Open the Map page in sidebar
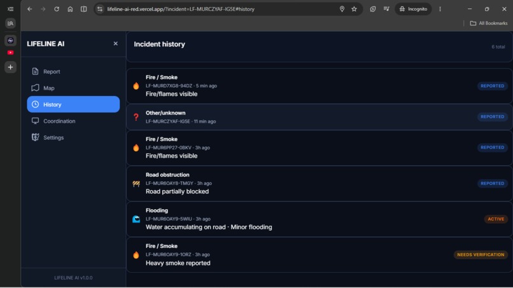 (73, 88)
